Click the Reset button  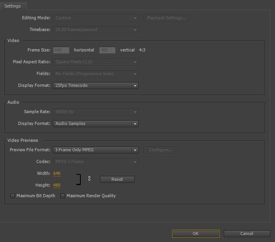pos(117,180)
